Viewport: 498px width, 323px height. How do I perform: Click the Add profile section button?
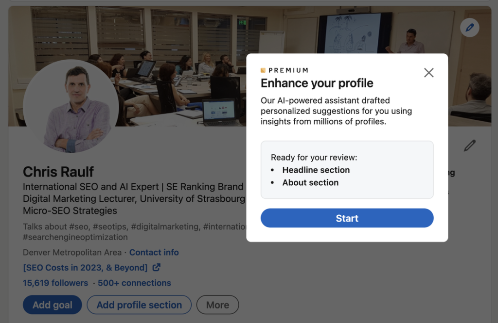(x=139, y=305)
